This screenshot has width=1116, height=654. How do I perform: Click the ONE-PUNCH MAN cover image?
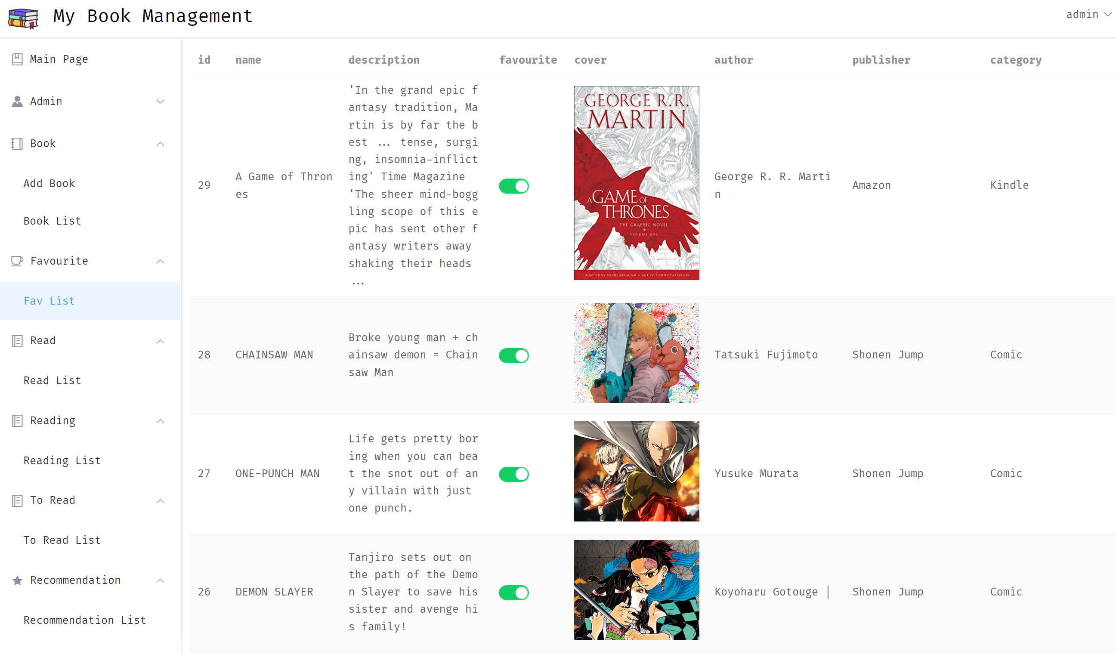(x=636, y=471)
